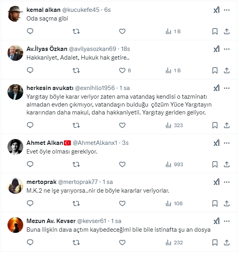This screenshot has height=253, width=240.
Task: Retweet herkesin avukatı's tweet
Action: click(76, 125)
